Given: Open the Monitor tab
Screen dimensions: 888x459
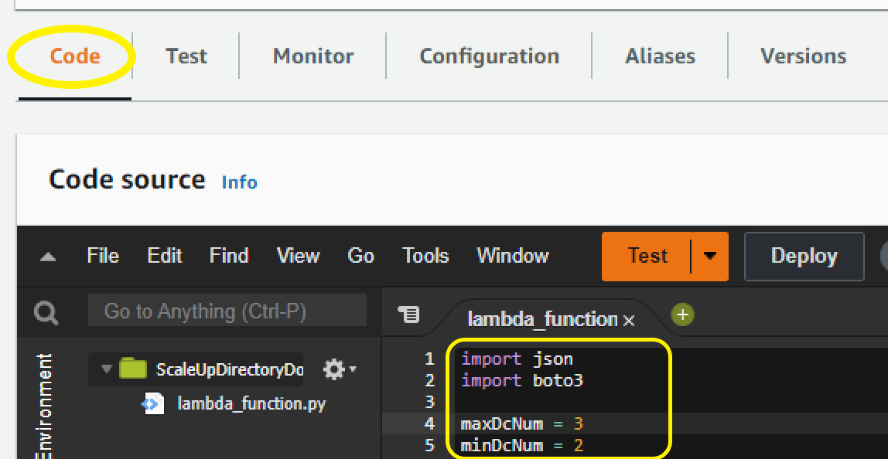Looking at the screenshot, I should 313,56.
